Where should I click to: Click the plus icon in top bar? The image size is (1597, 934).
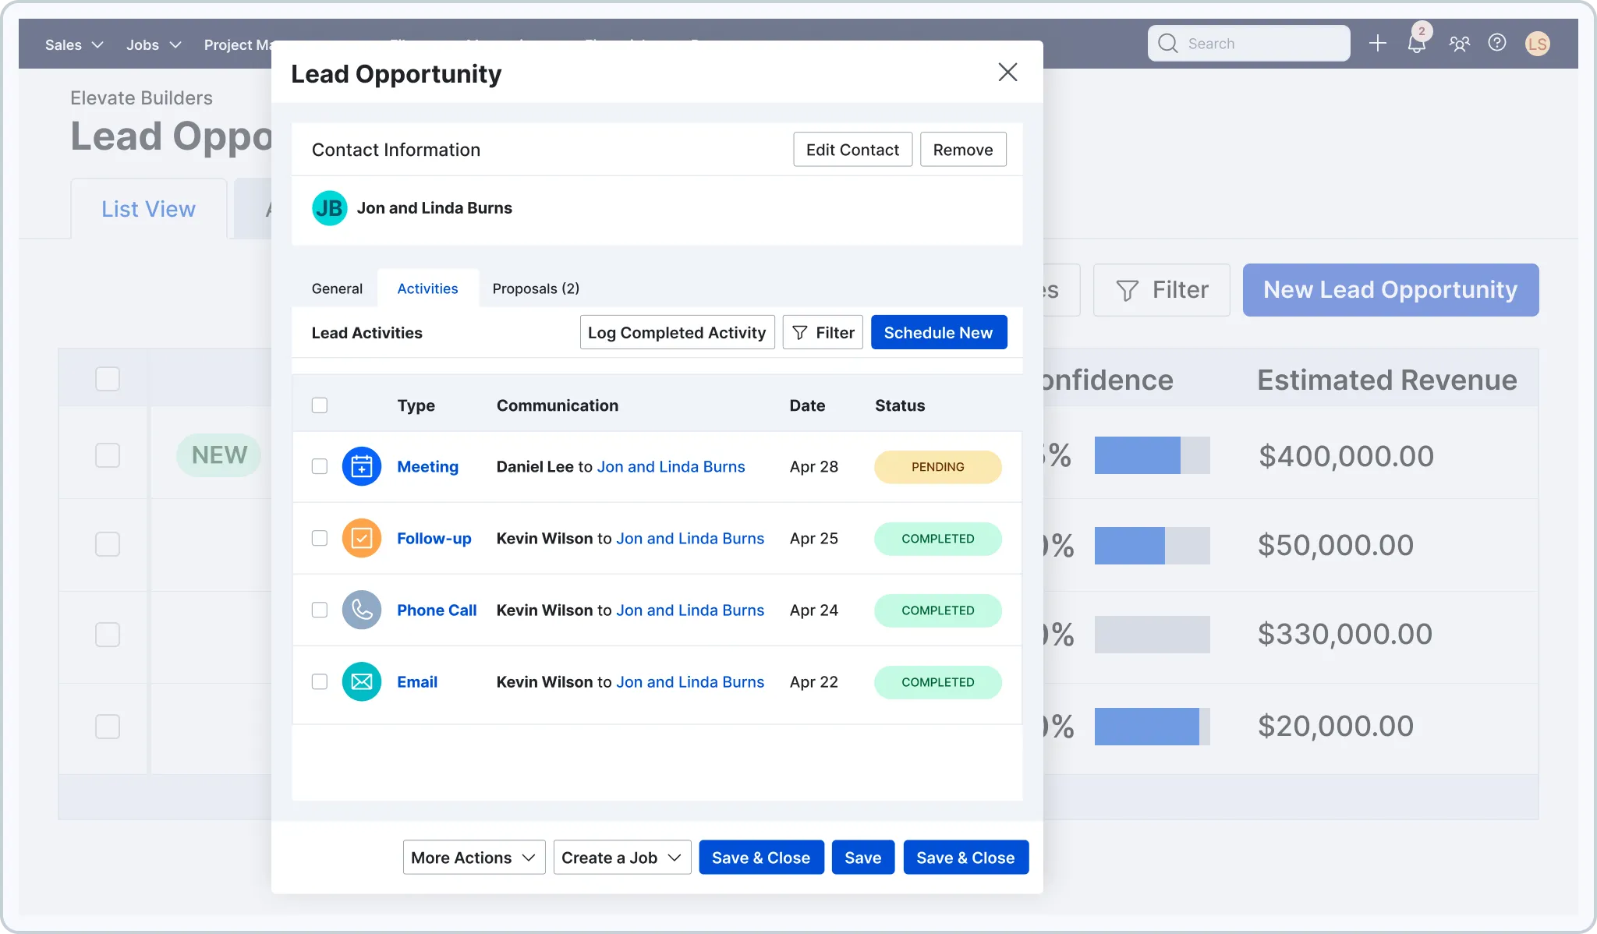click(x=1378, y=43)
